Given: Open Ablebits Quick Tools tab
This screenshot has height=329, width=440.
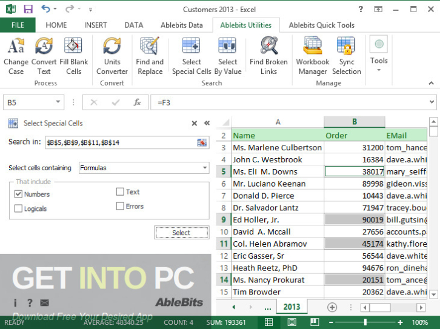Looking at the screenshot, I should (322, 25).
